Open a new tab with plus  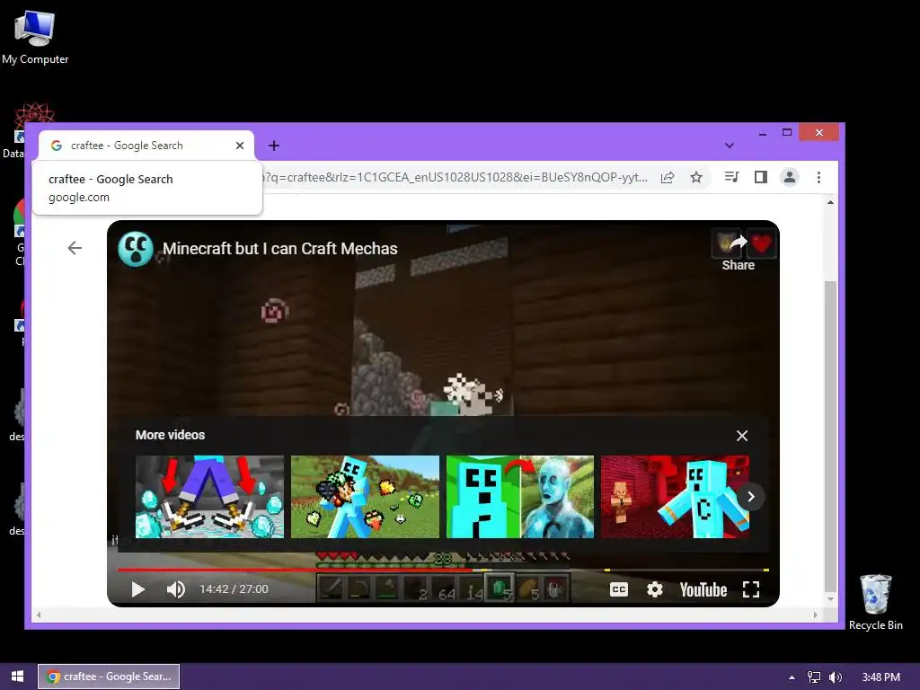274,146
